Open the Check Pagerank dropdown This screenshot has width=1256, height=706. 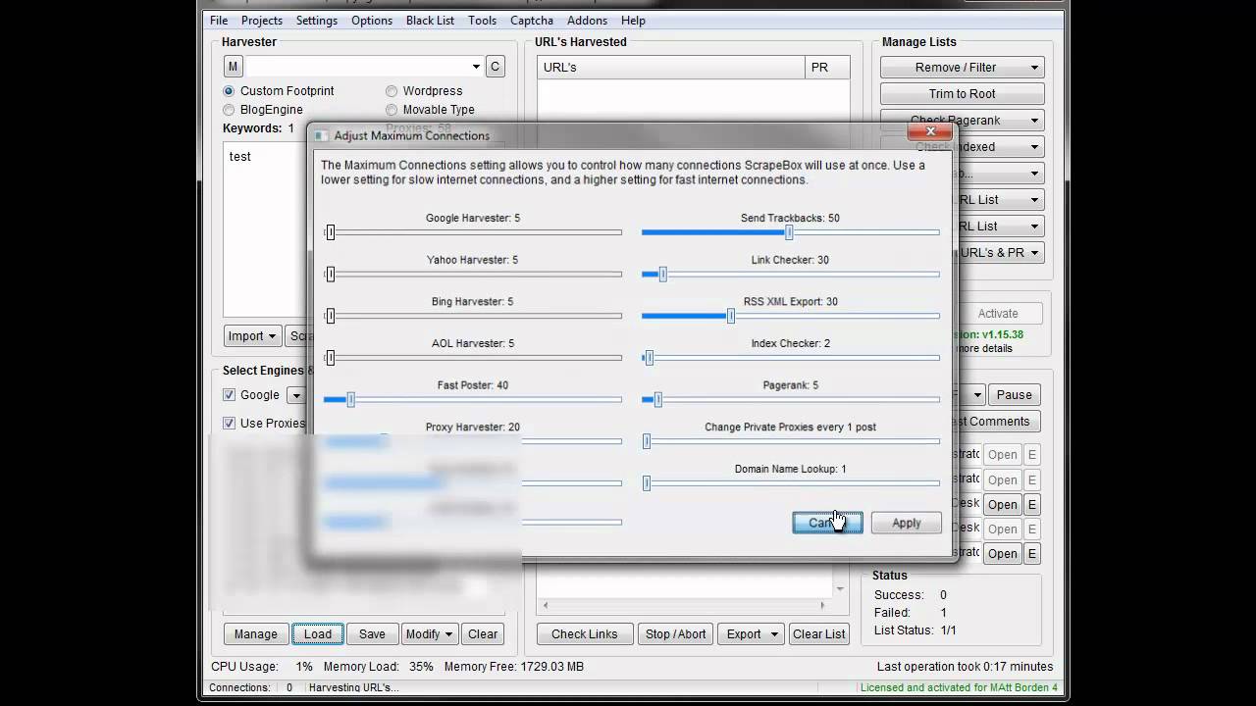[962, 121]
